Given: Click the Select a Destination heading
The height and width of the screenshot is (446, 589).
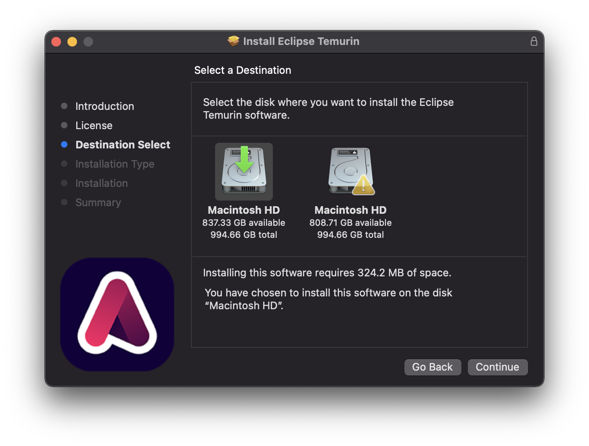Looking at the screenshot, I should click(x=242, y=70).
